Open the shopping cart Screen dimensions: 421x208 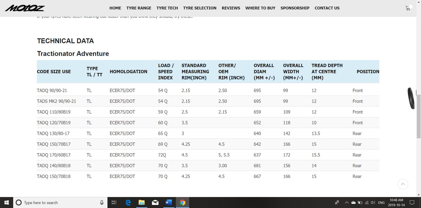[x=408, y=8]
